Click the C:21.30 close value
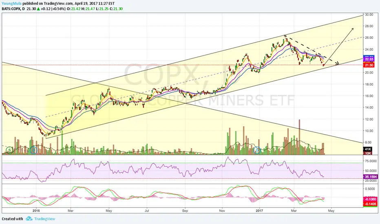 [116, 9]
